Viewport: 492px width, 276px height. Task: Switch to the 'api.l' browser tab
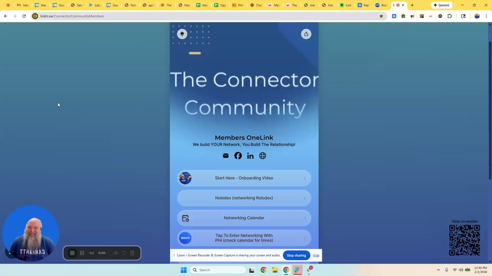[148, 5]
